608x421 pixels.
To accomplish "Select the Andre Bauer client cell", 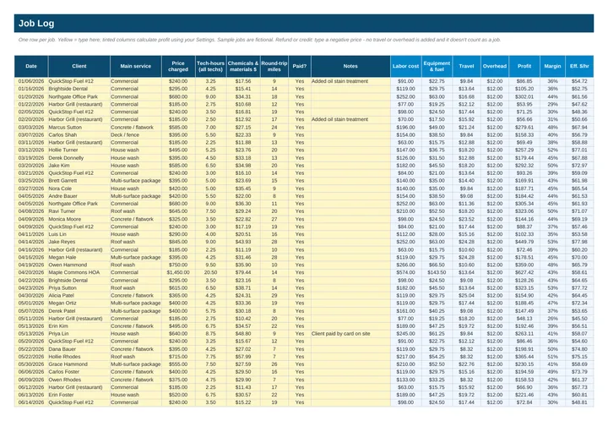I will [79, 196].
